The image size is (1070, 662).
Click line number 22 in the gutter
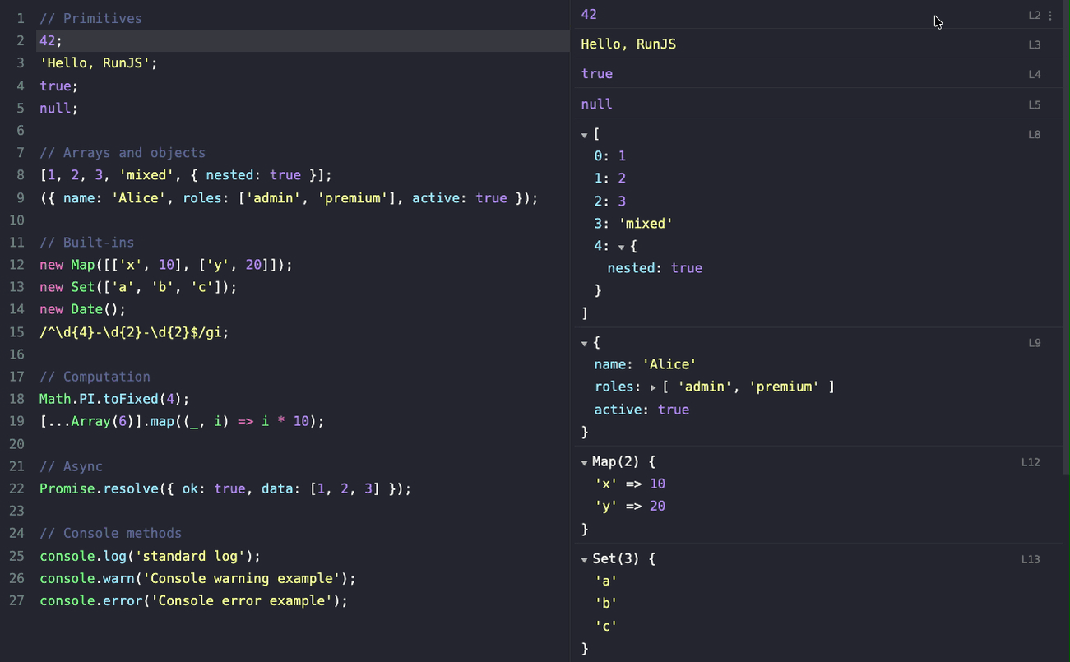(x=17, y=488)
